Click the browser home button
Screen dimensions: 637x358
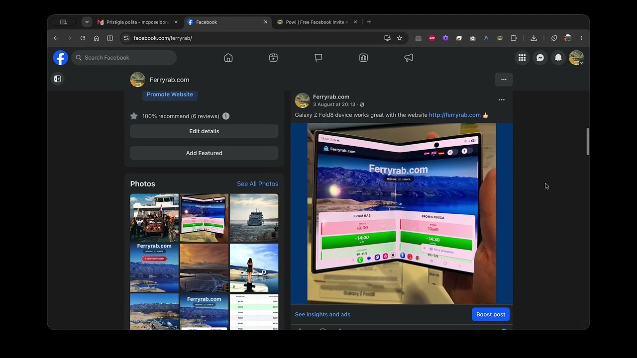coord(97,38)
